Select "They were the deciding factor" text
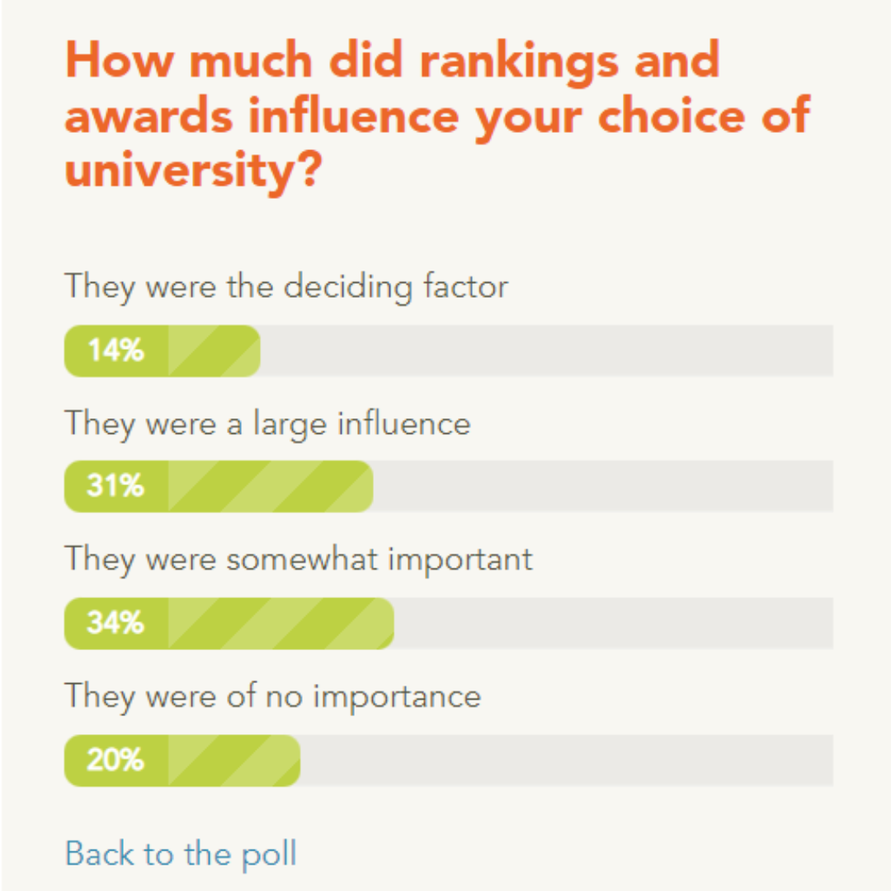The image size is (891, 891). click(286, 287)
